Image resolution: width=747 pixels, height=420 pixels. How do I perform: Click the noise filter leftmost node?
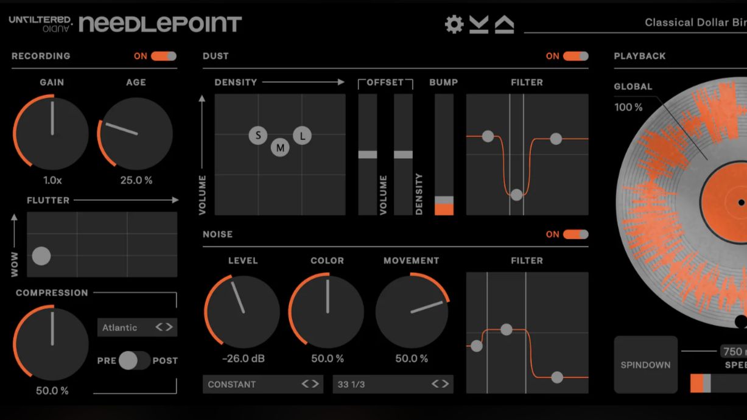click(x=477, y=346)
